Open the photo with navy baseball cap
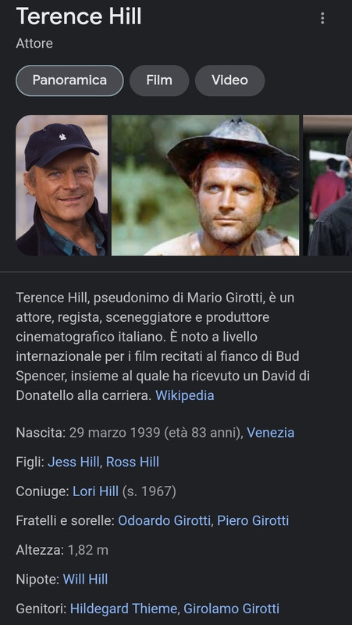 click(x=62, y=185)
